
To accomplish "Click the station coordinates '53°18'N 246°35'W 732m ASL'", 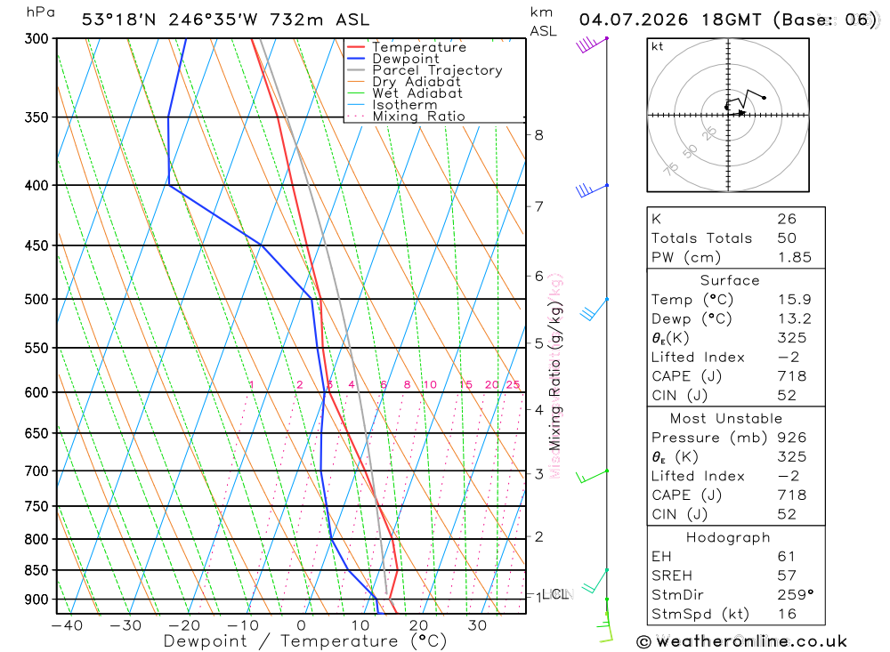I will pos(225,20).
